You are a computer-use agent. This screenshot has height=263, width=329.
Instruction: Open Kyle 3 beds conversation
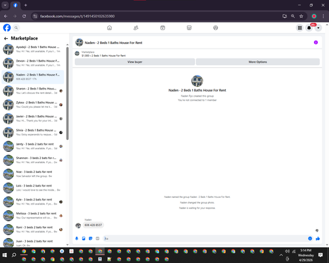click(x=33, y=202)
